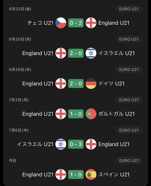Open the 0 - 3 score on July 6
This screenshot has height=186, width=151.
click(76, 144)
